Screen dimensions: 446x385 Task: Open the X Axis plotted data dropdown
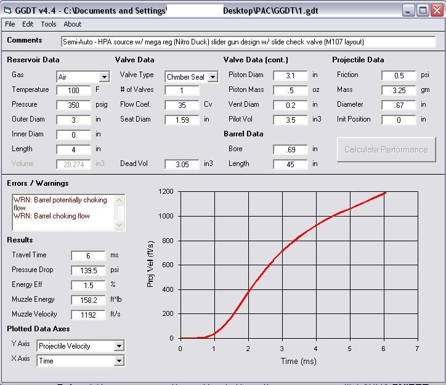(x=119, y=361)
